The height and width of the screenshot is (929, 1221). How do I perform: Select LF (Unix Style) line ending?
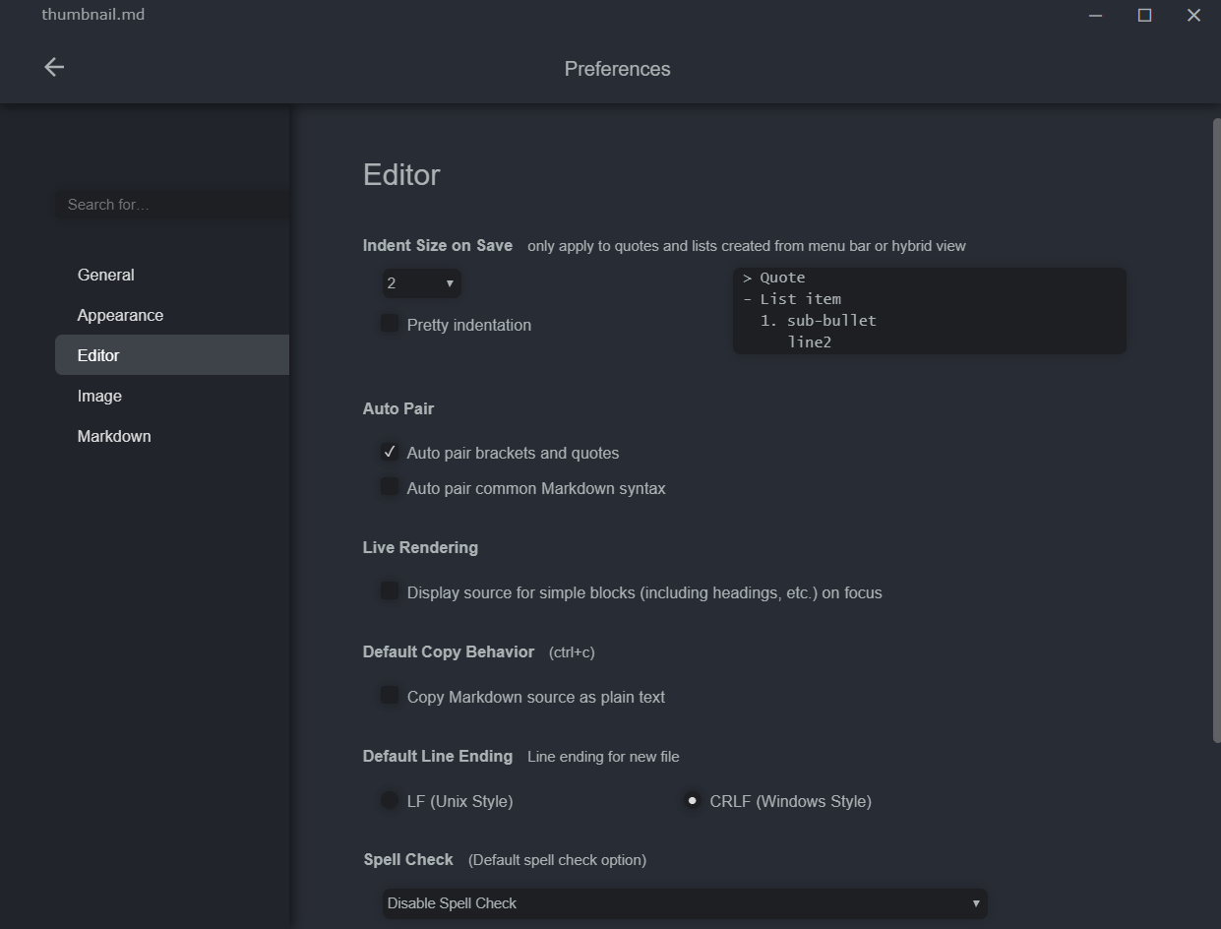390,800
